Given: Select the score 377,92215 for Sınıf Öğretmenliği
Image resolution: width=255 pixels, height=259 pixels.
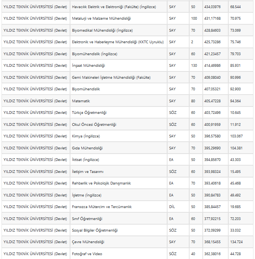Looking at the screenshot, I should pyautogui.click(x=212, y=218).
